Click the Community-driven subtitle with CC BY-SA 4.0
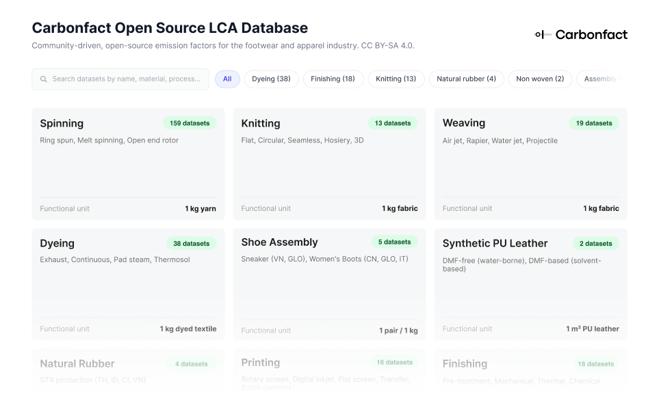659x408 pixels. pos(223,45)
